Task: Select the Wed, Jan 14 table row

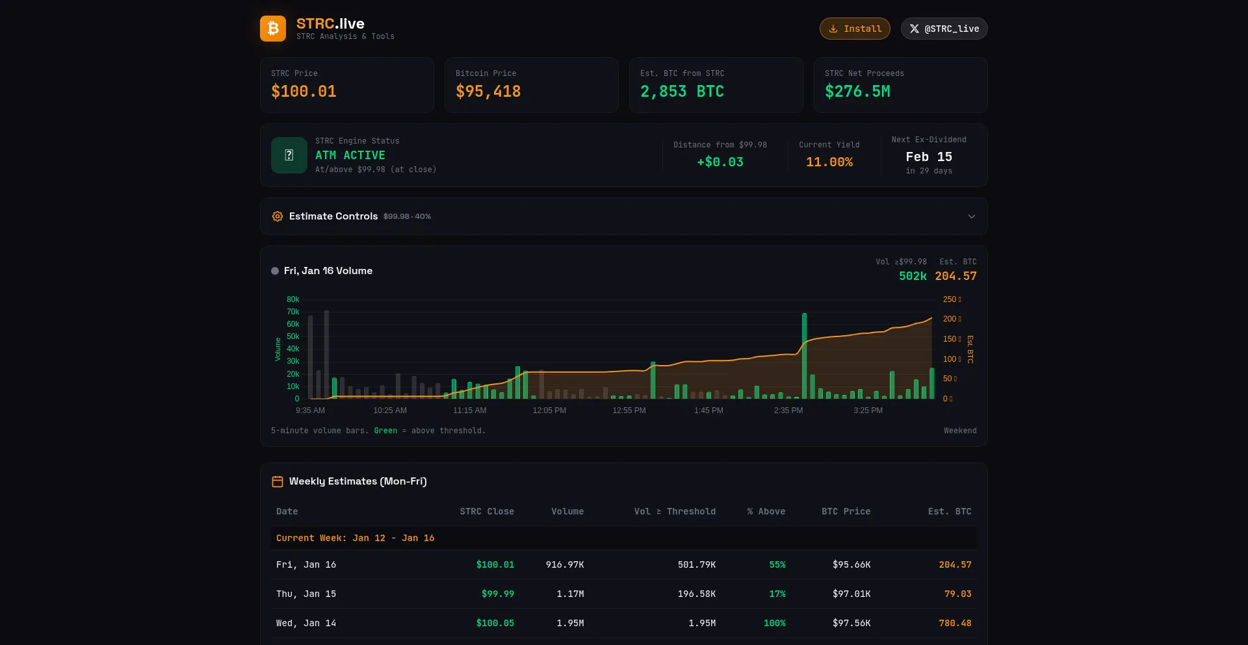Action: 623,623
